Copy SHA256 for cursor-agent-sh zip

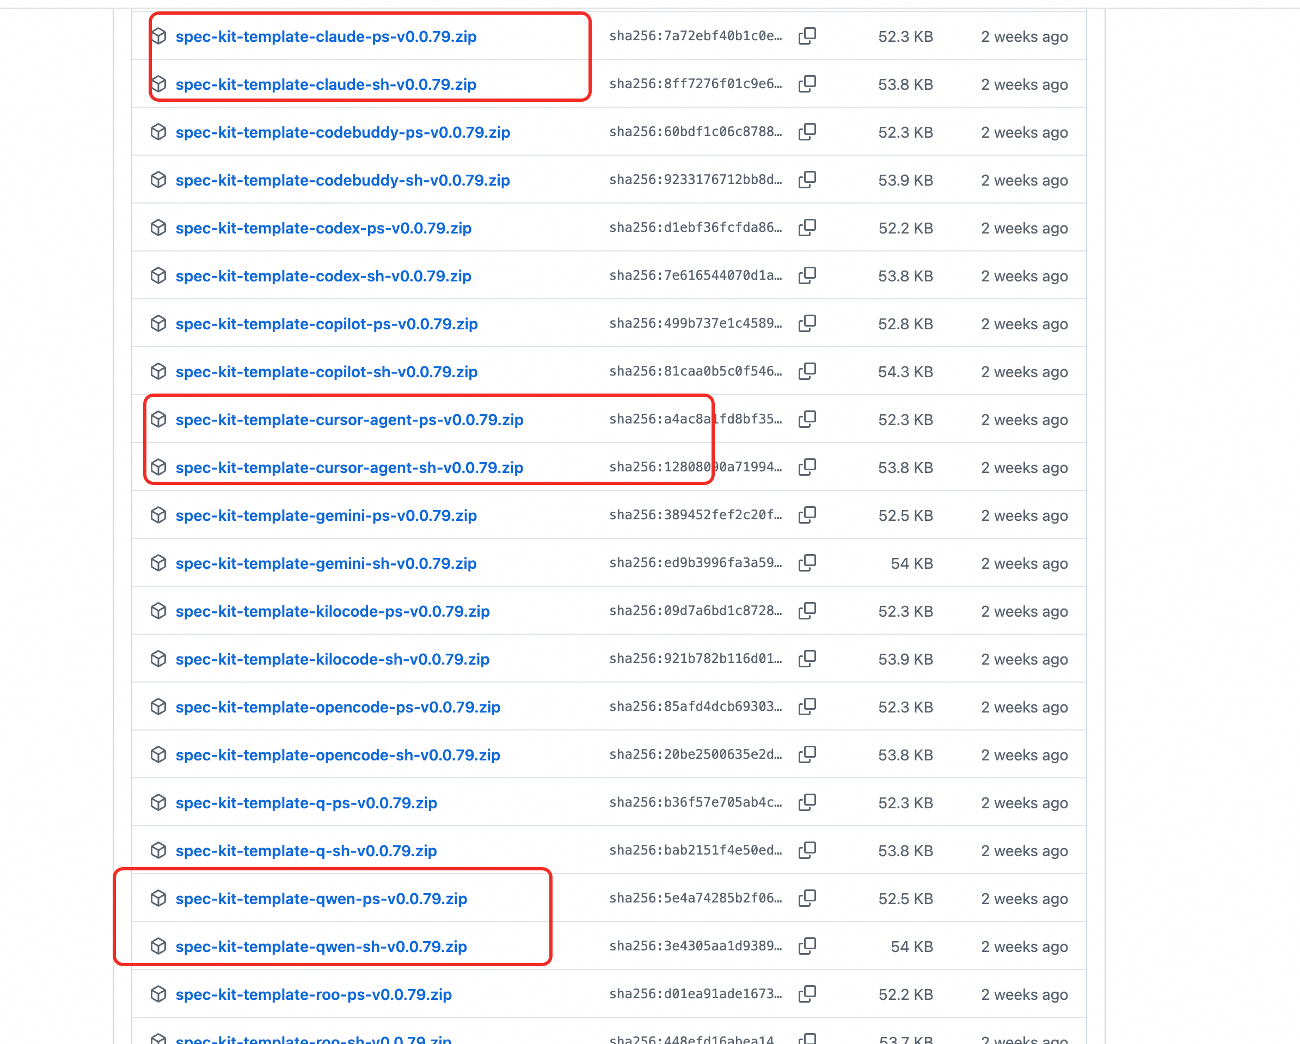[807, 467]
